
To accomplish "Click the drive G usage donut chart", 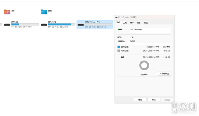I will click(144, 65).
